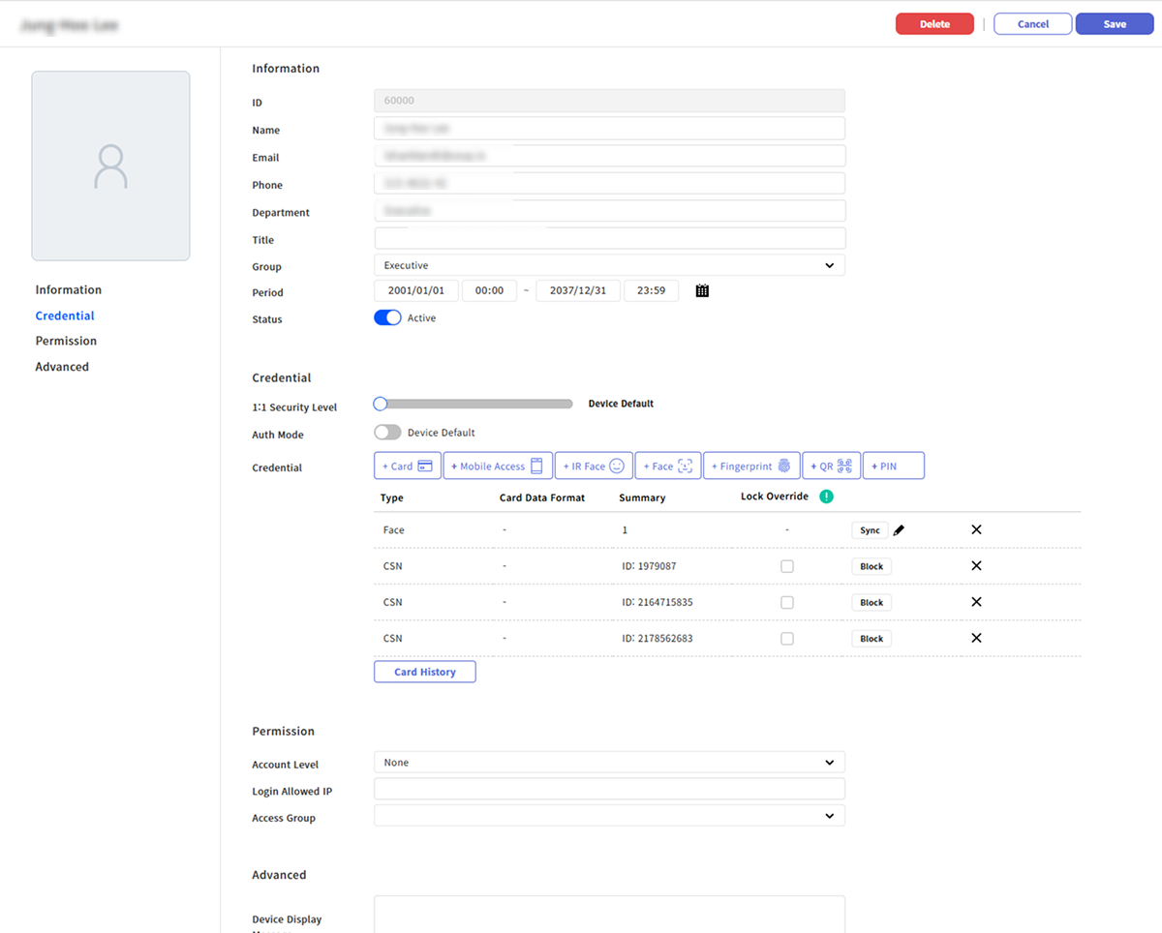Enable the Auth Mode toggle
Screen dimensions: 1162x933
[387, 433]
